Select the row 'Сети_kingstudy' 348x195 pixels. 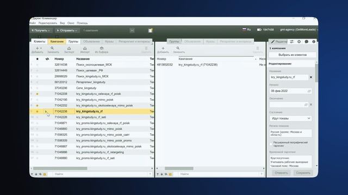pyautogui.click(x=92, y=88)
